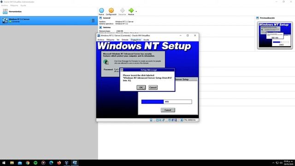295x166 pixels.
Task: Click the CTRL DERECHA host key text
Action: 189,120
